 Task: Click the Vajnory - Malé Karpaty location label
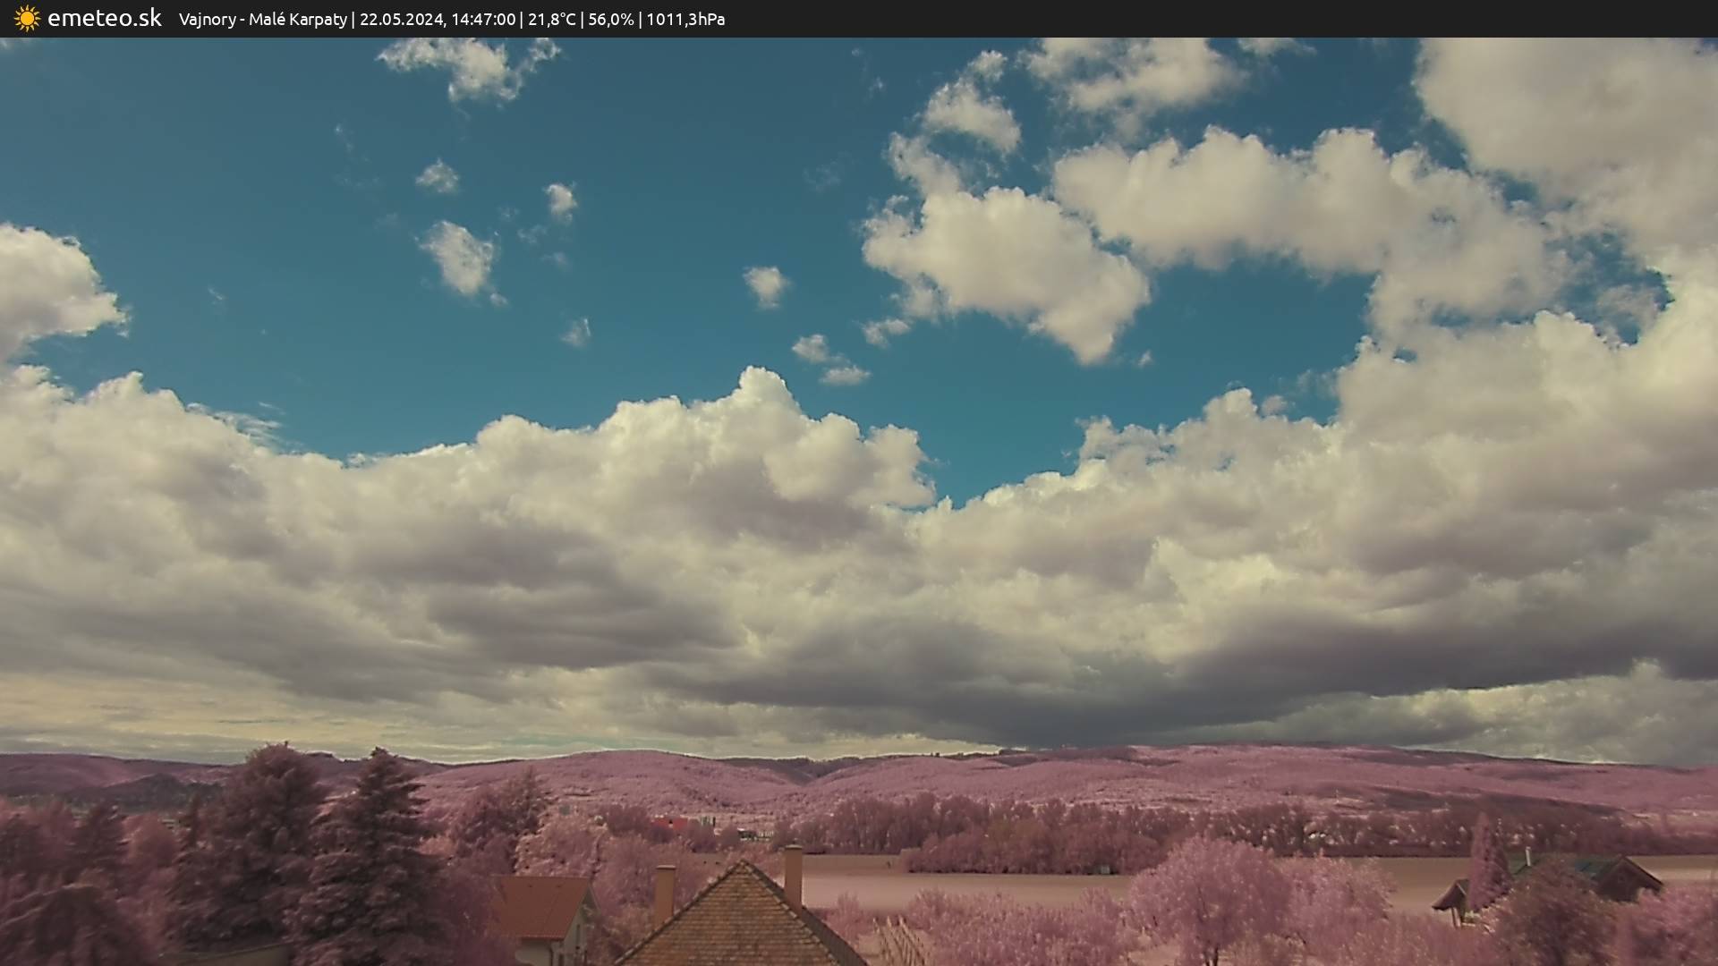262,19
